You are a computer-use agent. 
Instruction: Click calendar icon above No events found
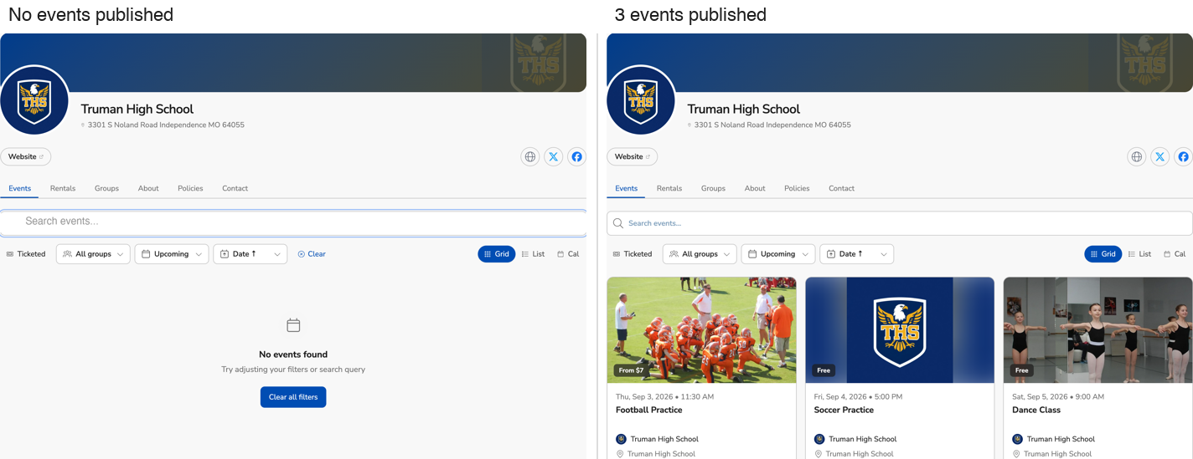[293, 325]
